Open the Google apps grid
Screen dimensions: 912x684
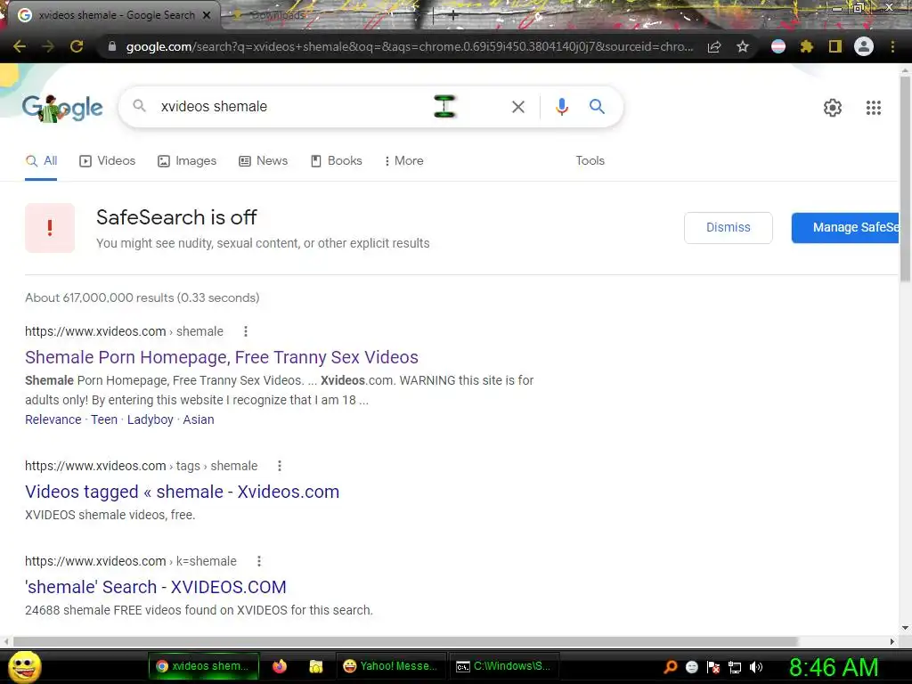coord(873,108)
